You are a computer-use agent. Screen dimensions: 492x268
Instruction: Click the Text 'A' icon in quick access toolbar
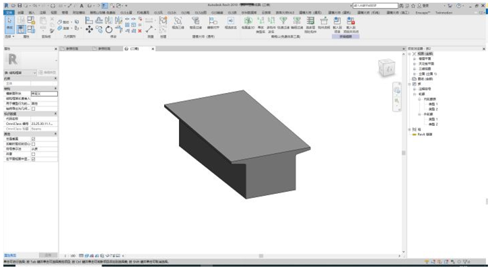point(81,5)
